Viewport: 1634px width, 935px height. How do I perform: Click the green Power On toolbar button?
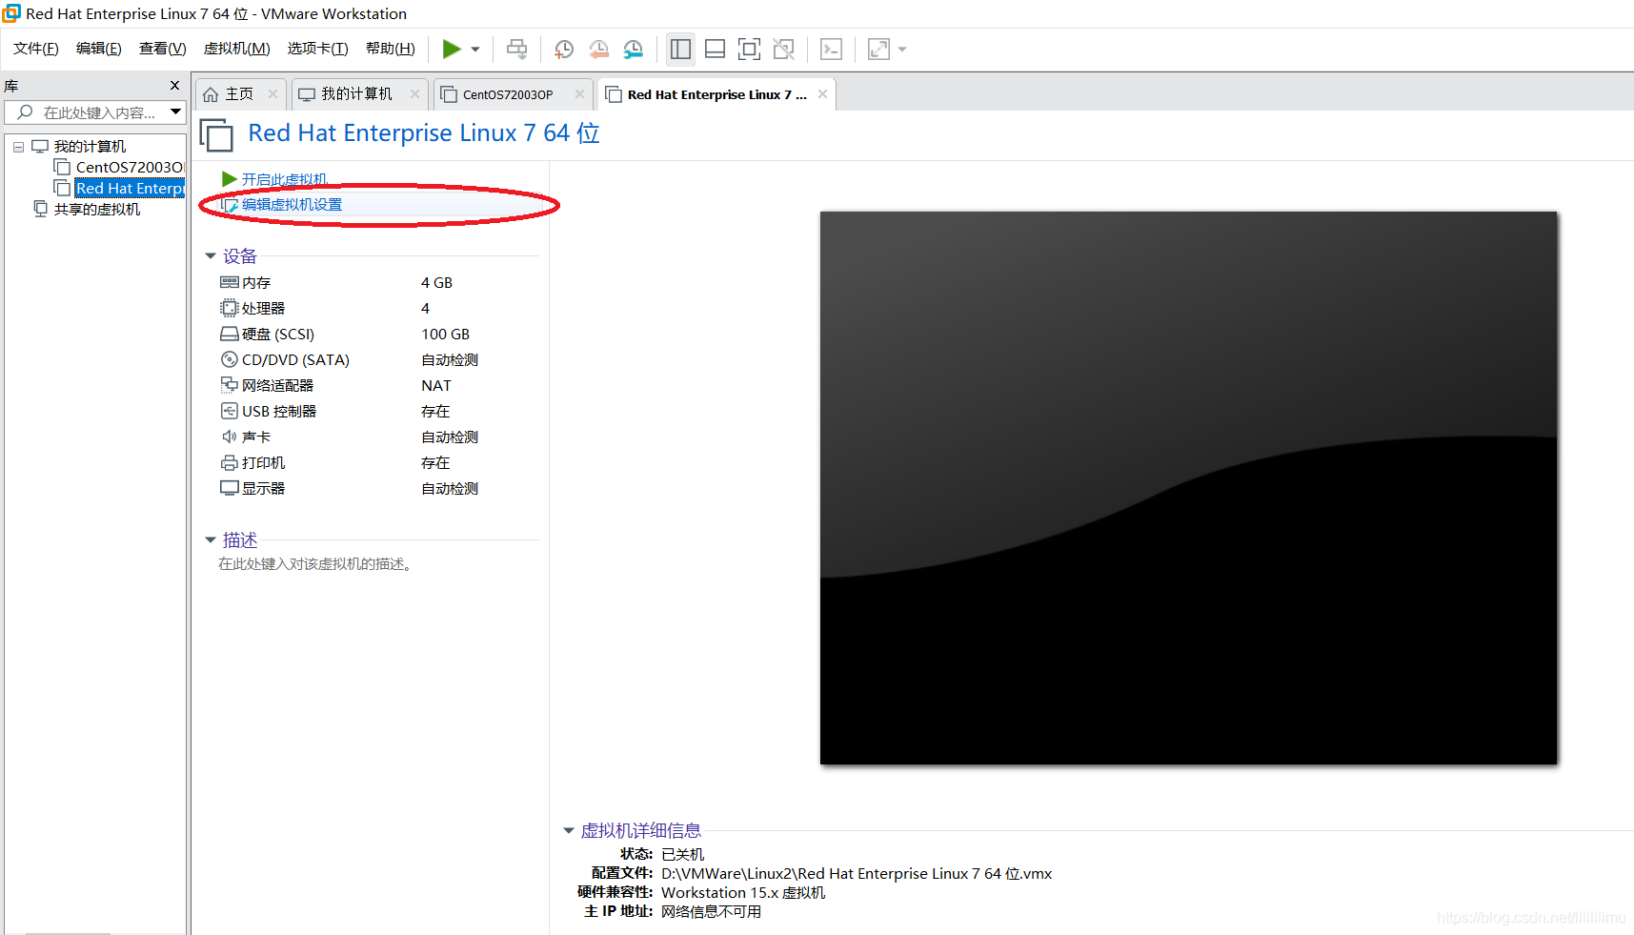(452, 49)
